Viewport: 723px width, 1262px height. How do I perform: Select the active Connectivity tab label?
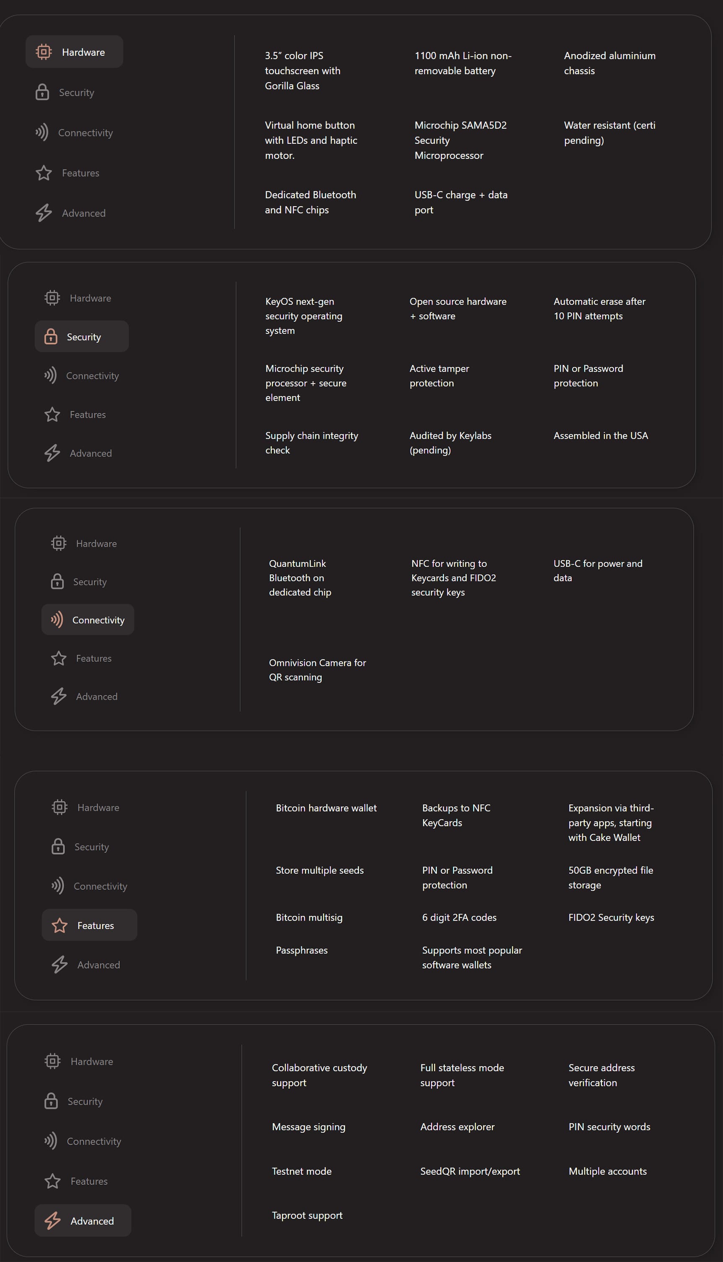(98, 620)
